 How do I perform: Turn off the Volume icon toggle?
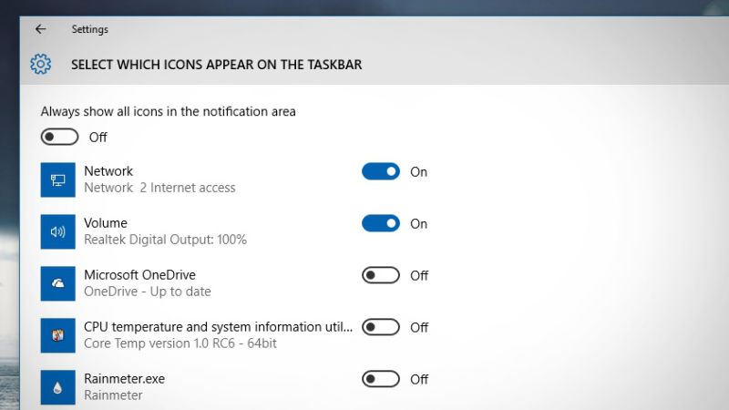coord(381,223)
